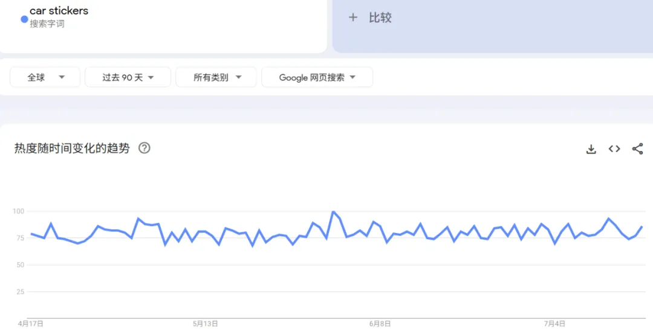Screen dimensions: 653x331
Task: Click the 热度随时间变化的趋势 heading
Action: [72, 148]
